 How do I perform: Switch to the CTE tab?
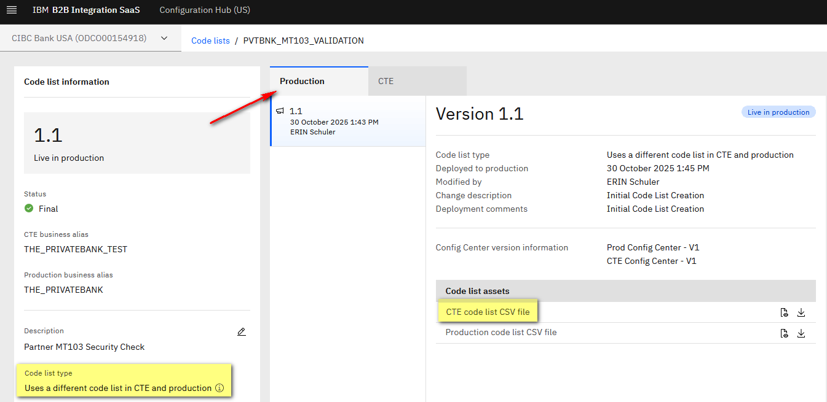point(386,81)
